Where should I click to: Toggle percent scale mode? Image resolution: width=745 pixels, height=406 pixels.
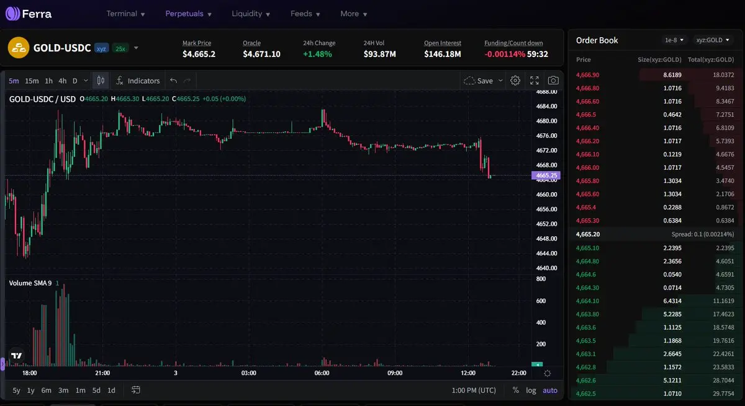[x=516, y=391]
